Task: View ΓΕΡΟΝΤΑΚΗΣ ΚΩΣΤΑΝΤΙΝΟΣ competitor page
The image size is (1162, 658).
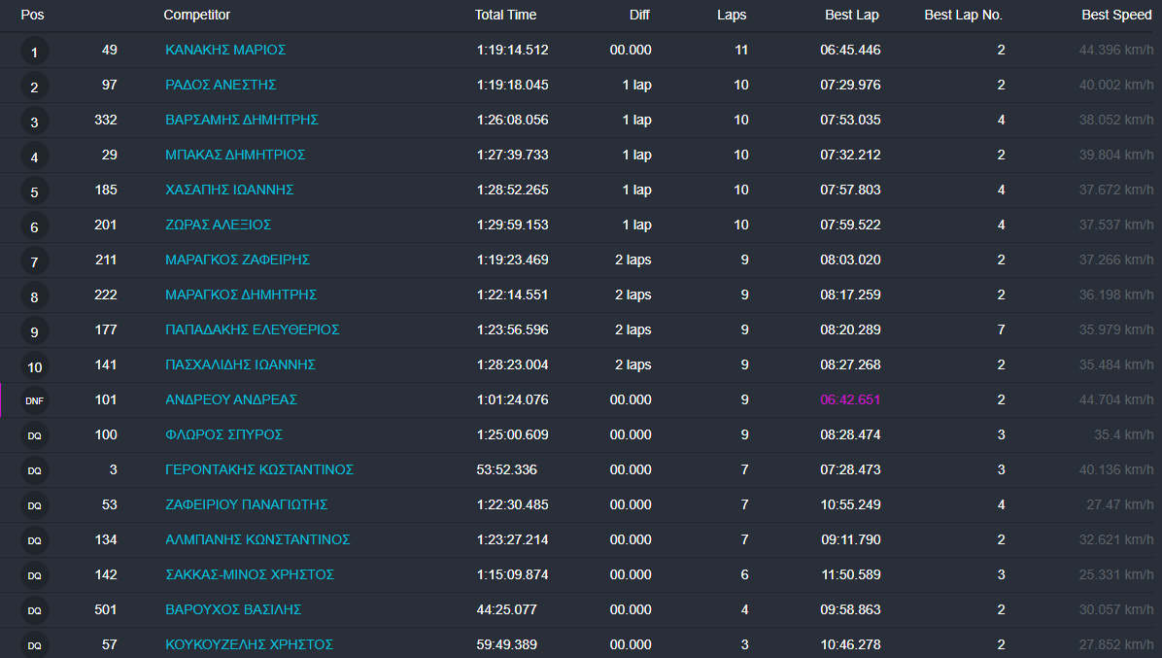Action: coord(259,469)
